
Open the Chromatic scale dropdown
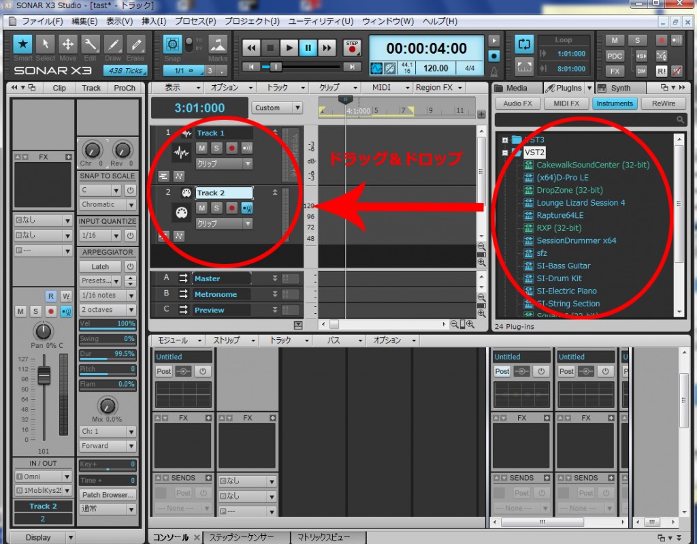pyautogui.click(x=108, y=205)
